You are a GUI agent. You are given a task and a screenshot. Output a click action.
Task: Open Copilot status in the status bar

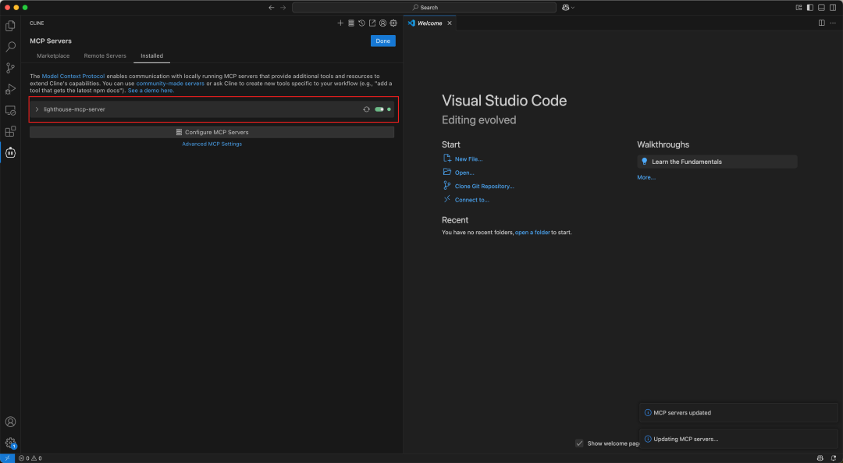click(x=820, y=458)
